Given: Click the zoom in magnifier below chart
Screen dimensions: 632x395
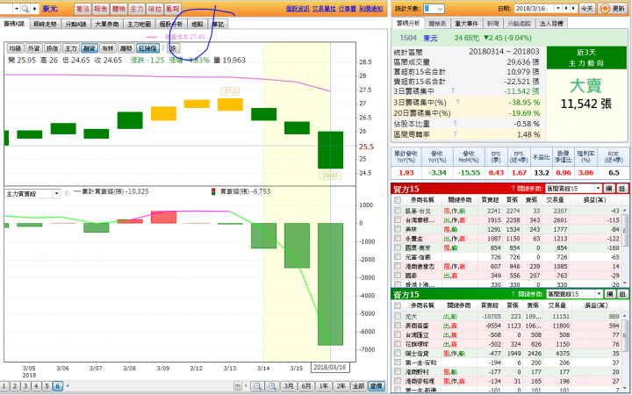Looking at the screenshot, I should point(272,386).
